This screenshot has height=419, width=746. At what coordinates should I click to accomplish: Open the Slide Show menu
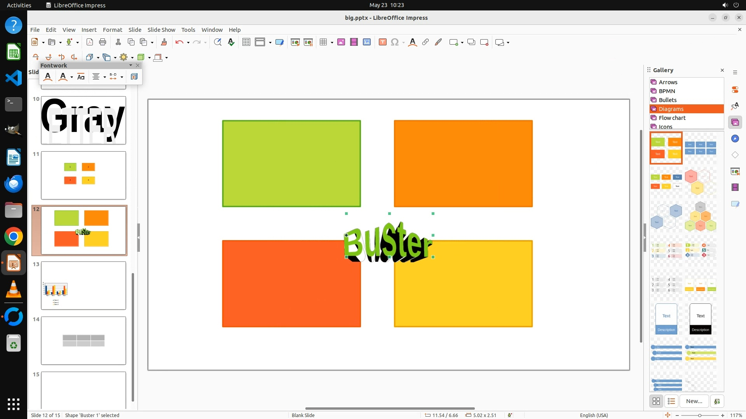coord(161,30)
